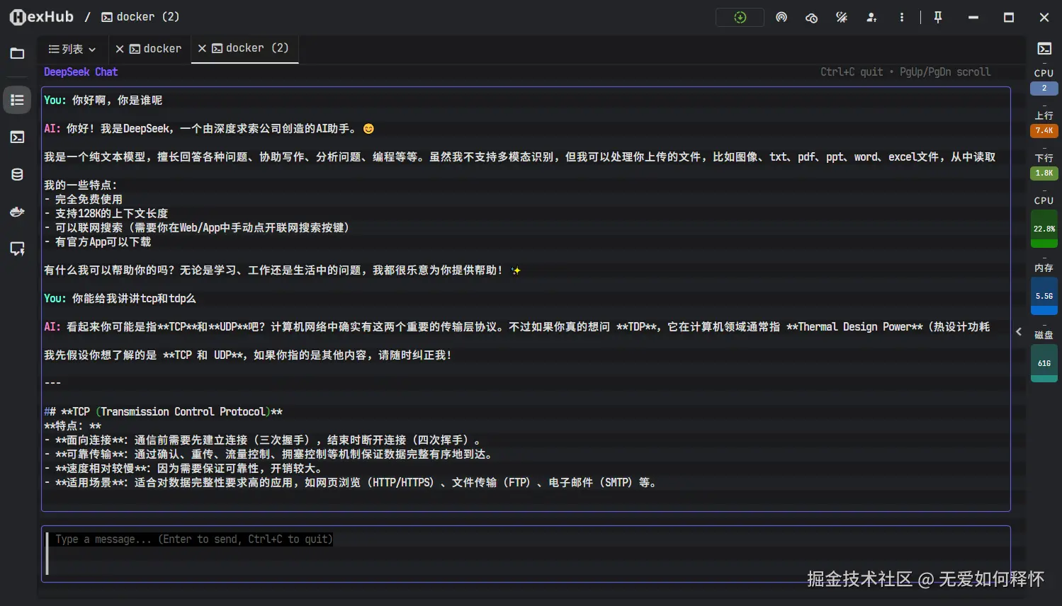
Task: Click the DeepSeek Chat title text
Action: [x=81, y=72]
